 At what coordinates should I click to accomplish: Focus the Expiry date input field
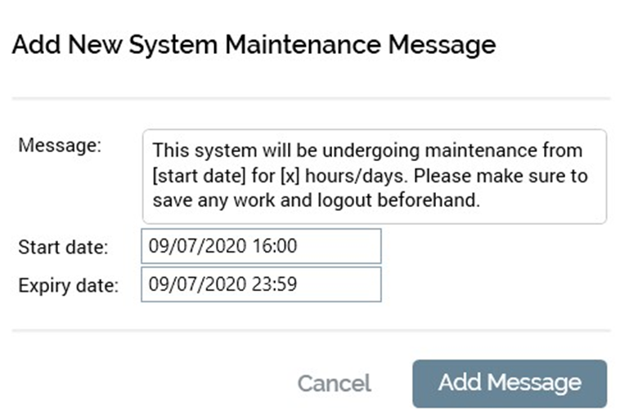(260, 285)
